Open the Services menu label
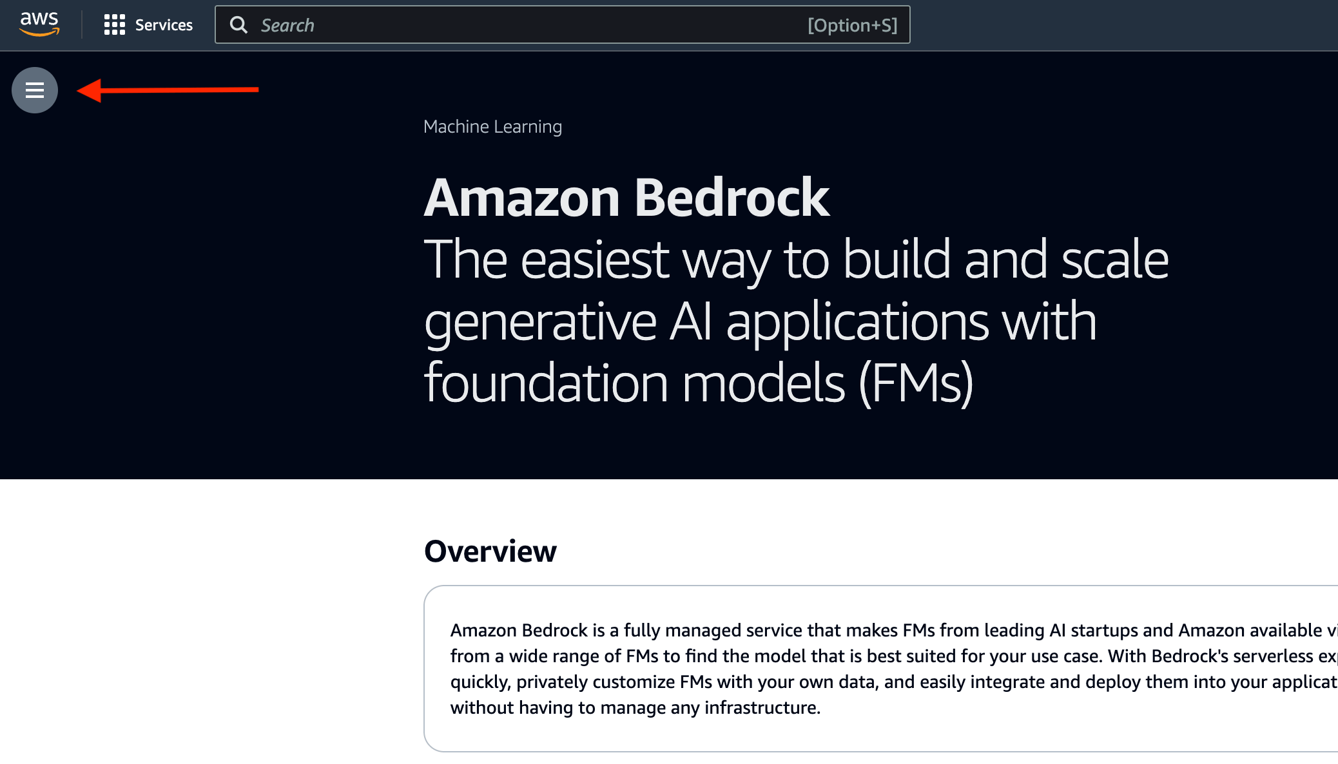Image resolution: width=1338 pixels, height=764 pixels. click(164, 25)
